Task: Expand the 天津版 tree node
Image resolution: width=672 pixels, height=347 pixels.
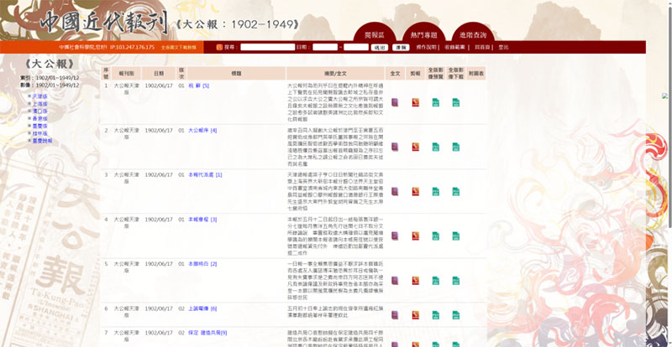Action: click(x=29, y=96)
